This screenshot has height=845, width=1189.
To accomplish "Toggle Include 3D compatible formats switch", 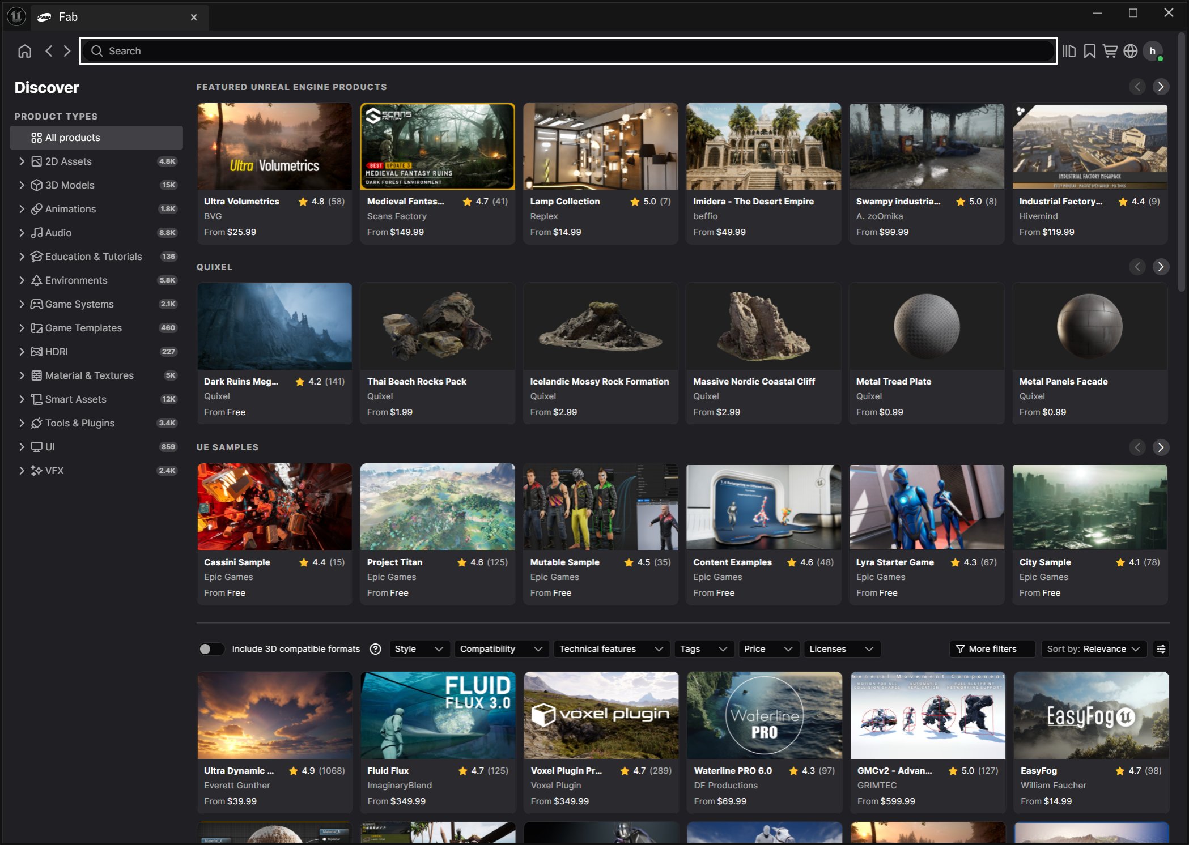I will coord(211,649).
